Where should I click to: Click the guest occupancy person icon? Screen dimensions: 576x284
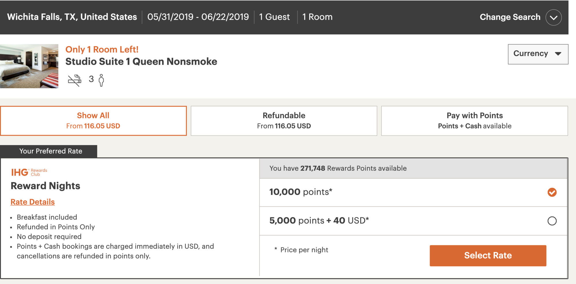coord(101,80)
